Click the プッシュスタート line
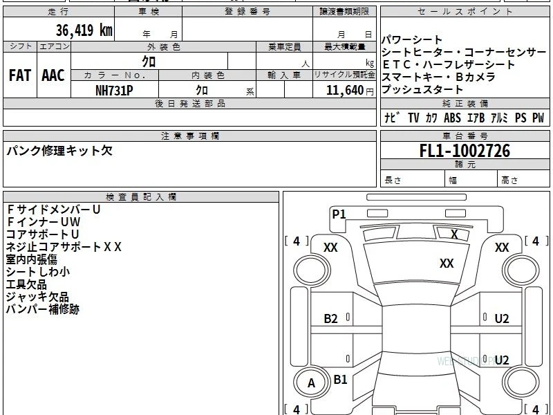Screen dimensions: 553x415 click(x=422, y=89)
